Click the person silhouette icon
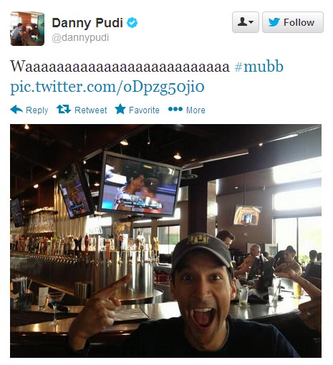The height and width of the screenshot is (365, 333). [242, 22]
